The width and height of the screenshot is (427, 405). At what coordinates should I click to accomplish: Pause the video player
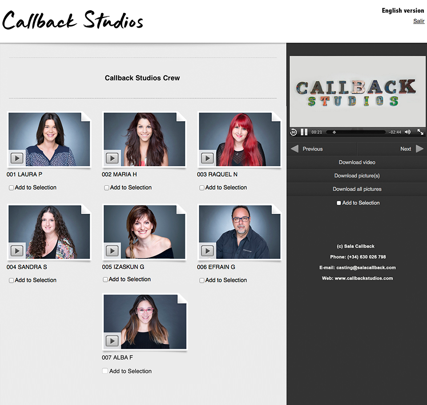[304, 132]
